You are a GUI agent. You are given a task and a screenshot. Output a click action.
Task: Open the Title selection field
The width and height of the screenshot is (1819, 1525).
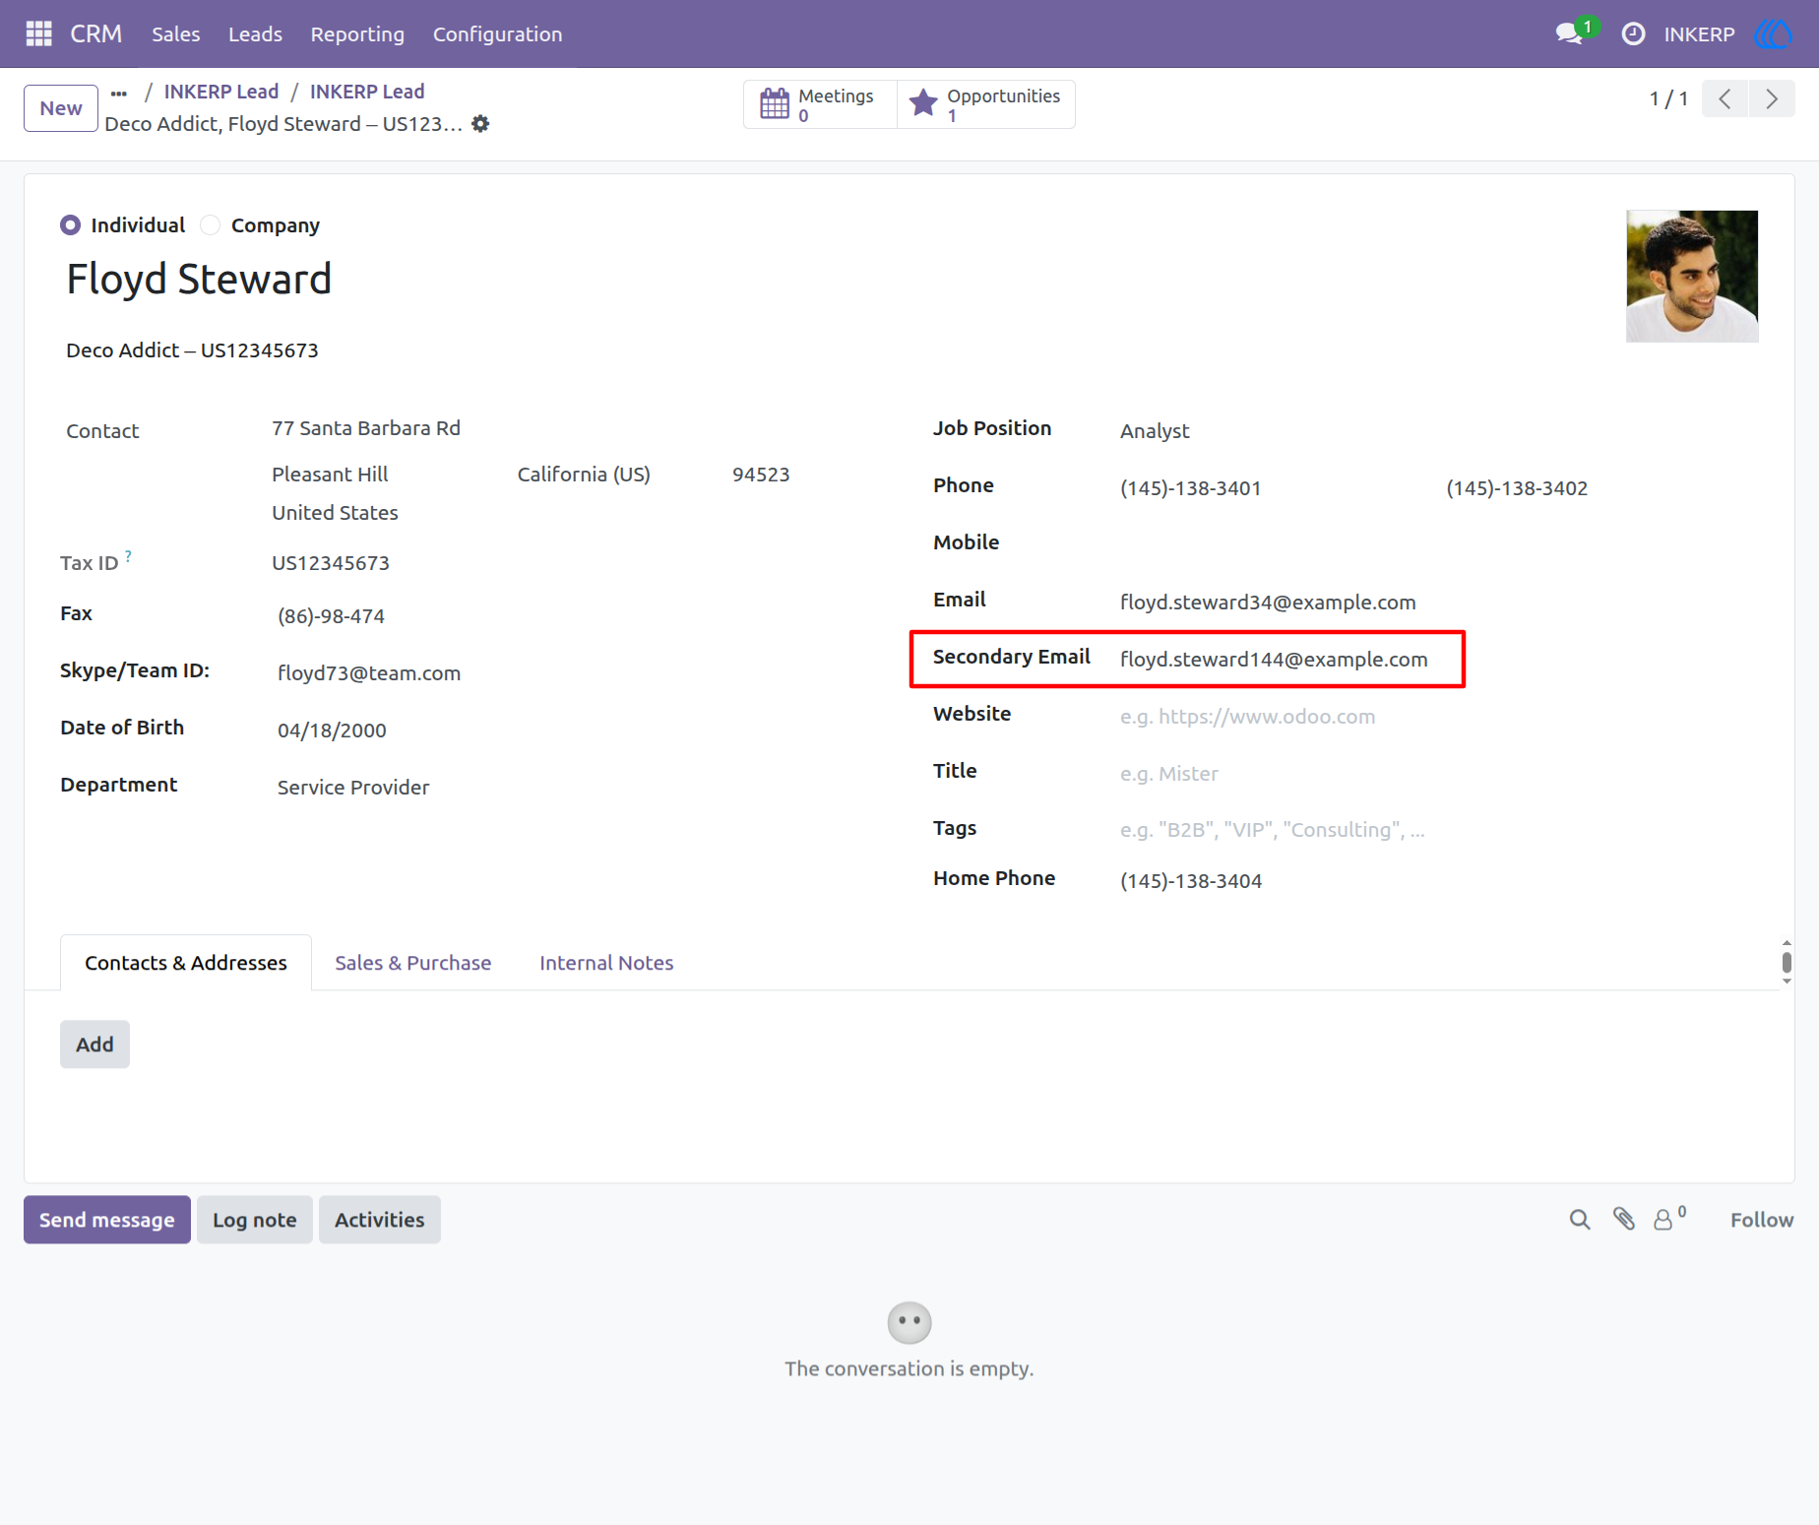[1437, 774]
